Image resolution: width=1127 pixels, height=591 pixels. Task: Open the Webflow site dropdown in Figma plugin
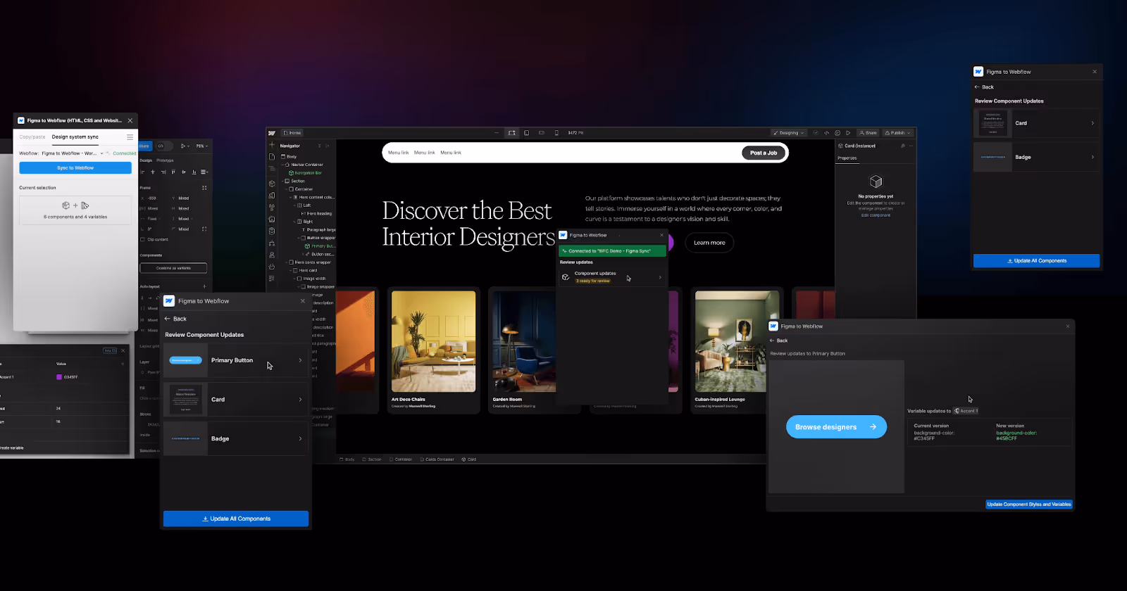click(71, 153)
